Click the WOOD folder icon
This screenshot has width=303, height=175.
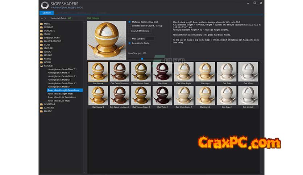(x=41, y=52)
